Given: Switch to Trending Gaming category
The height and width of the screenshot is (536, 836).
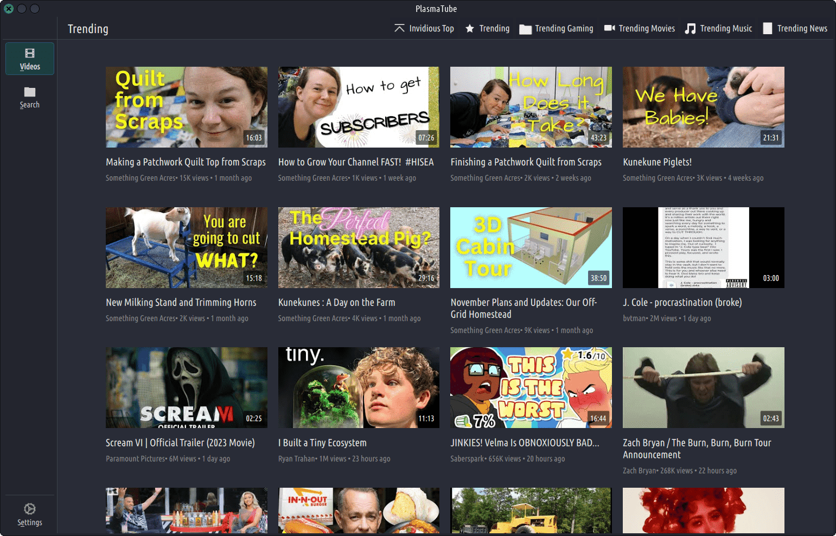Looking at the screenshot, I should (x=564, y=29).
